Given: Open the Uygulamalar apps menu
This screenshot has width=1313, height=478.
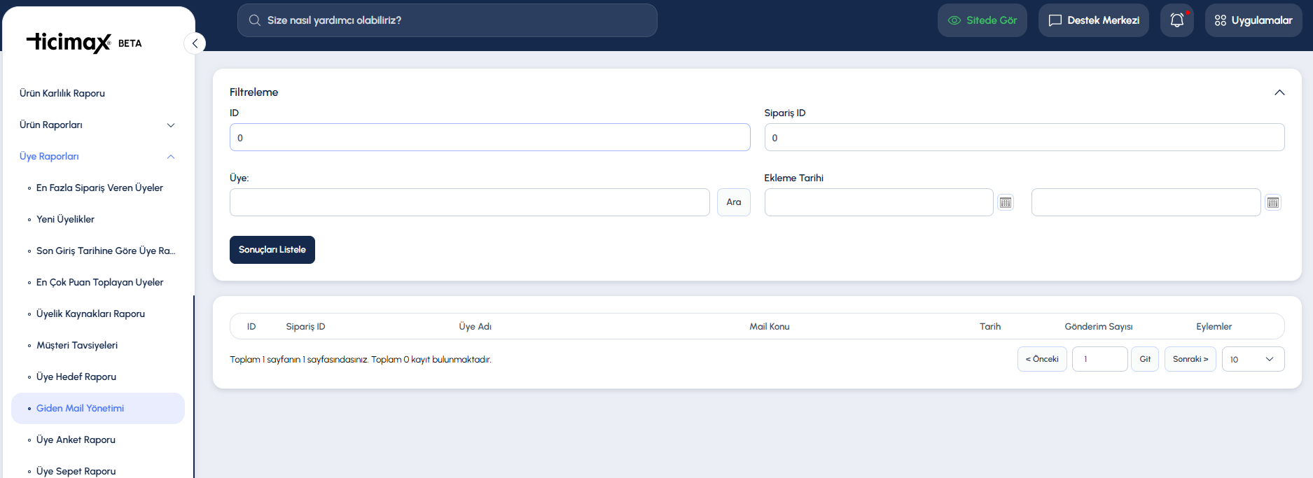Looking at the screenshot, I should click(x=1253, y=20).
